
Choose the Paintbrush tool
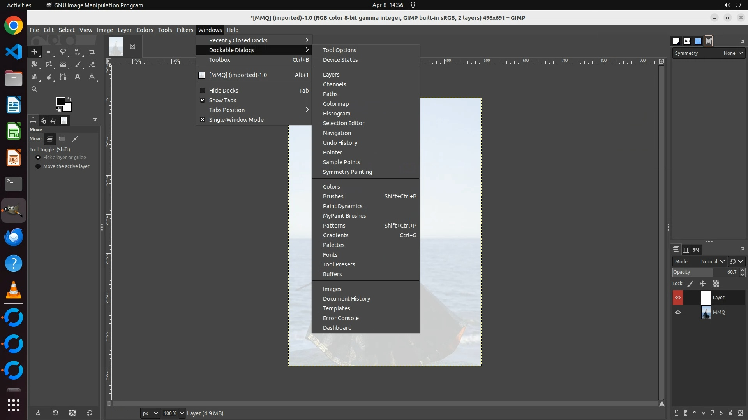78,65
